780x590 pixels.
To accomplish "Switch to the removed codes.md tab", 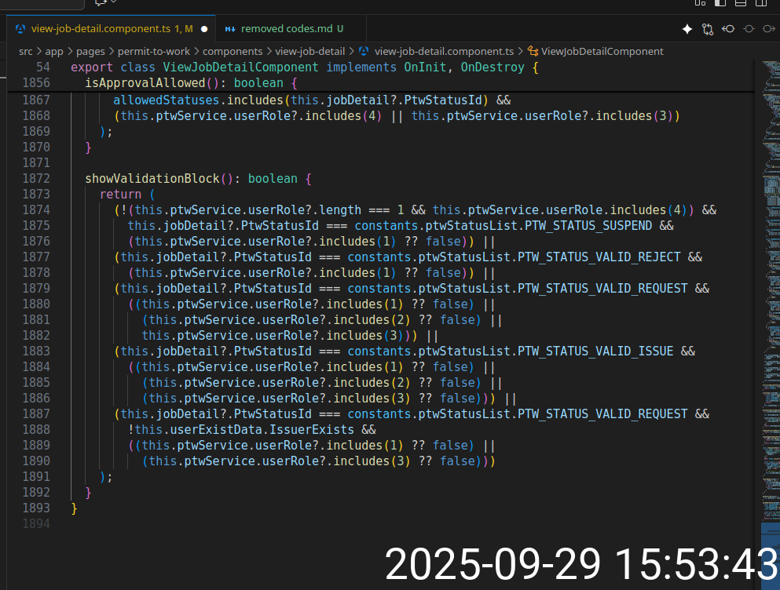I will tap(286, 29).
